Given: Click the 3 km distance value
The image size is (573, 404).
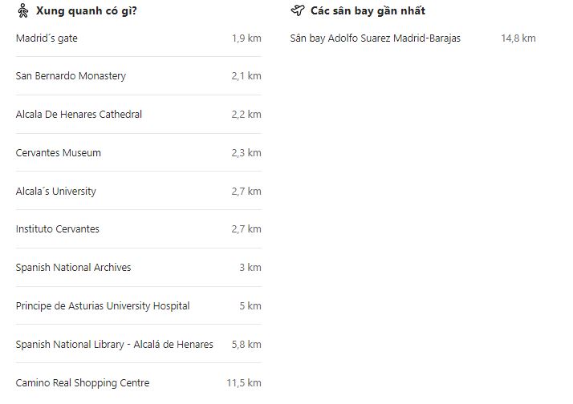Looking at the screenshot, I should [x=250, y=268].
